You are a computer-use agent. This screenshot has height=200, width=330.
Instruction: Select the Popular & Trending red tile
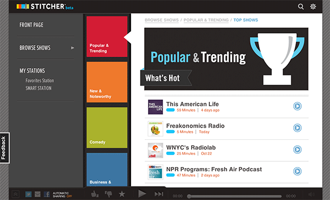tap(107, 37)
